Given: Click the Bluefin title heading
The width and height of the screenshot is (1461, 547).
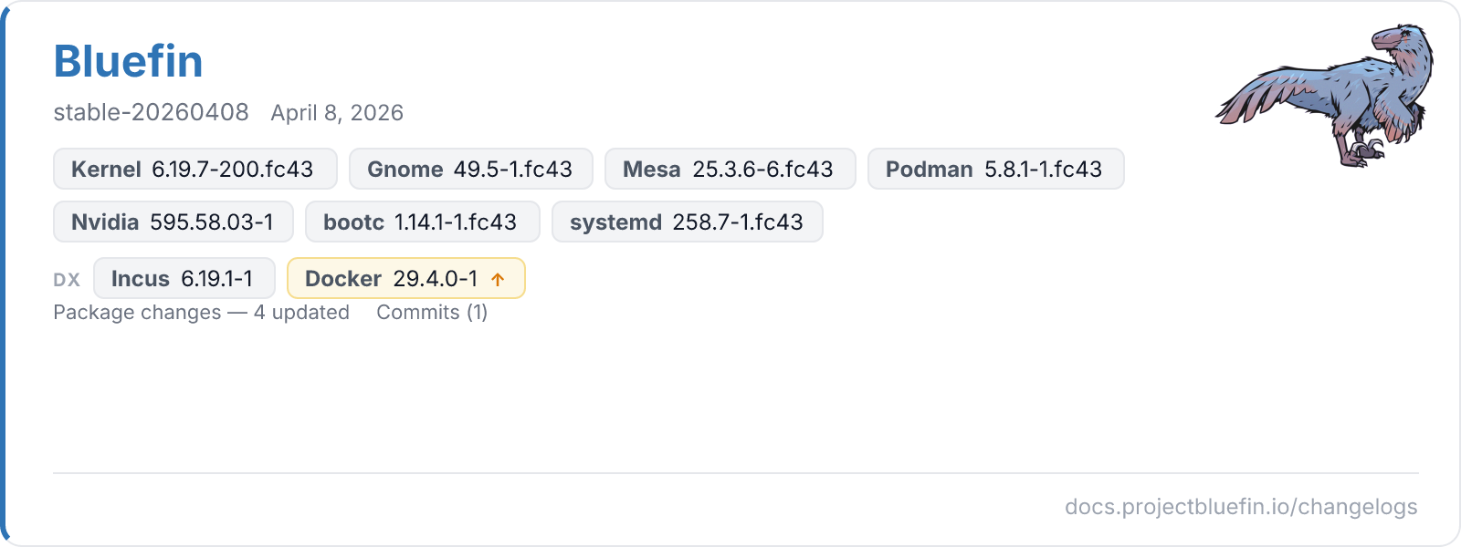Looking at the screenshot, I should 128,62.
